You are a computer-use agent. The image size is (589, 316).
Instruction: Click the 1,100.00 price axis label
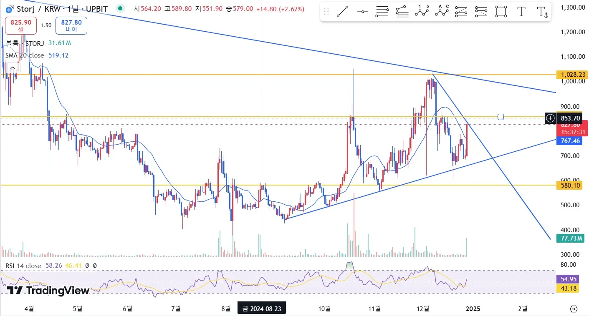(573, 57)
